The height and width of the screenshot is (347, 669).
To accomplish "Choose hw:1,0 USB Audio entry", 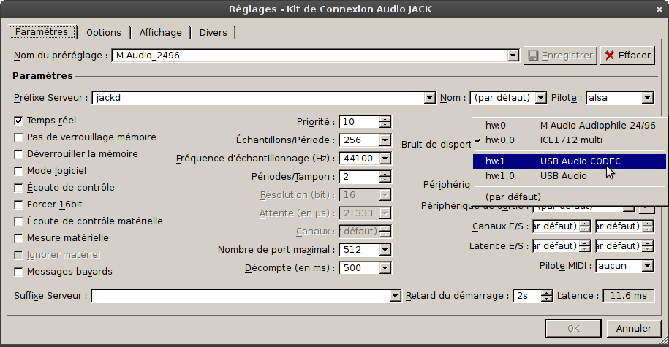I will 570,175.
